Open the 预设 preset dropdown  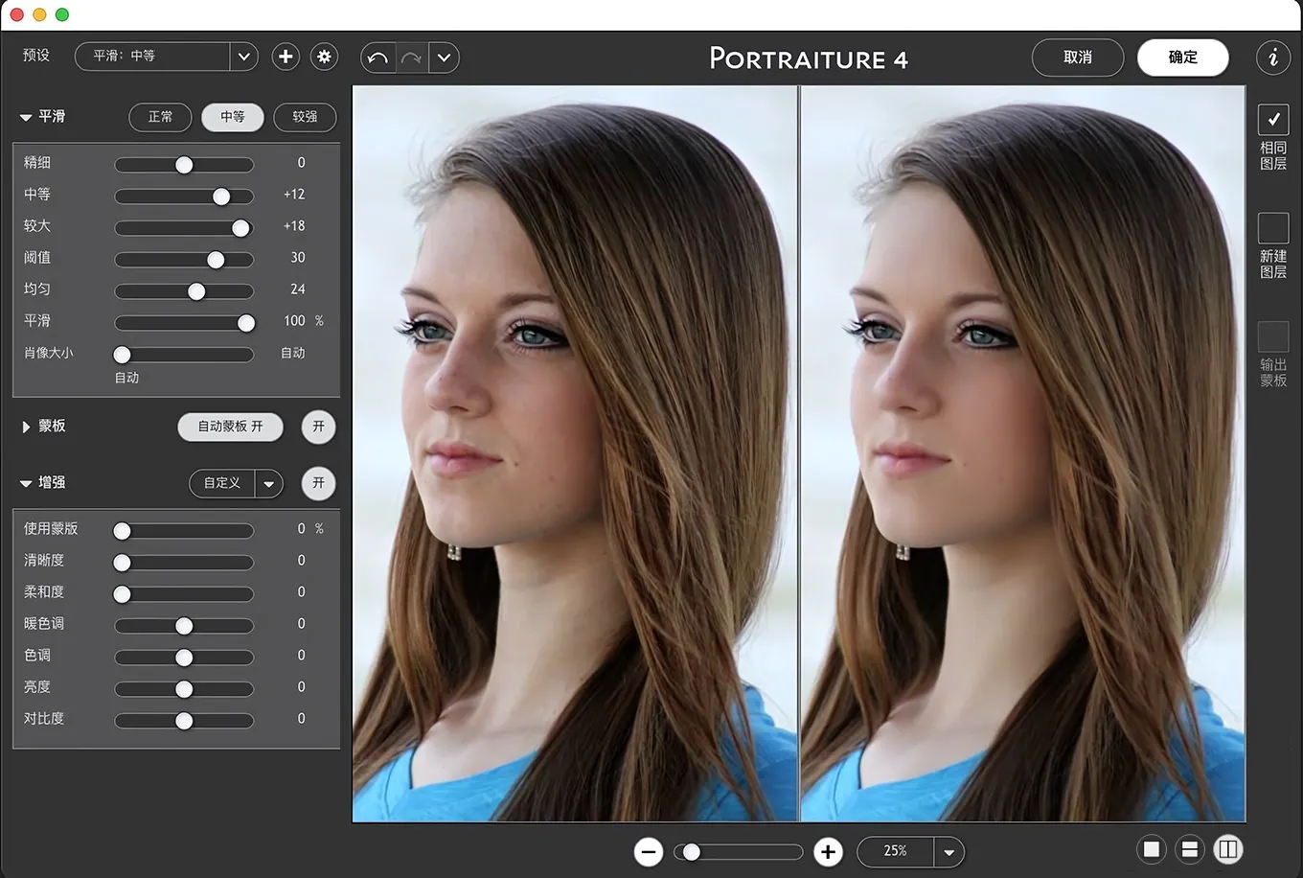click(243, 57)
